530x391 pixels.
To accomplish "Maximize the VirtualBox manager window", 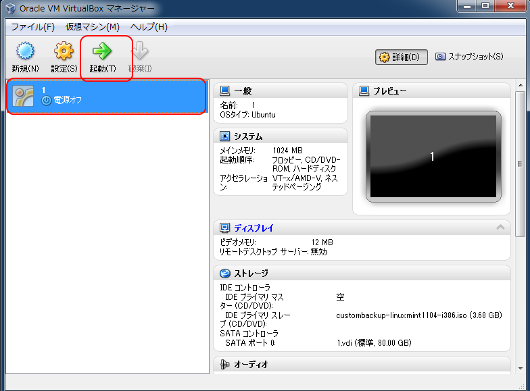I will (485, 6).
